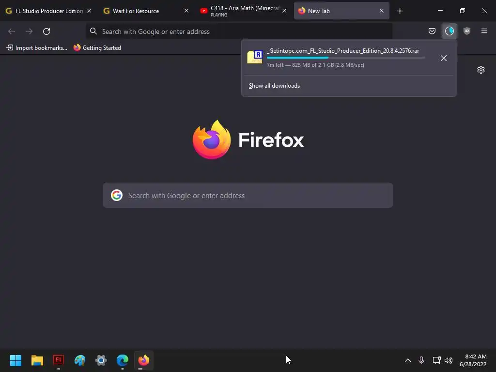Image resolution: width=496 pixels, height=372 pixels.
Task: Expand the system tray hidden icons chevron
Action: click(x=408, y=360)
